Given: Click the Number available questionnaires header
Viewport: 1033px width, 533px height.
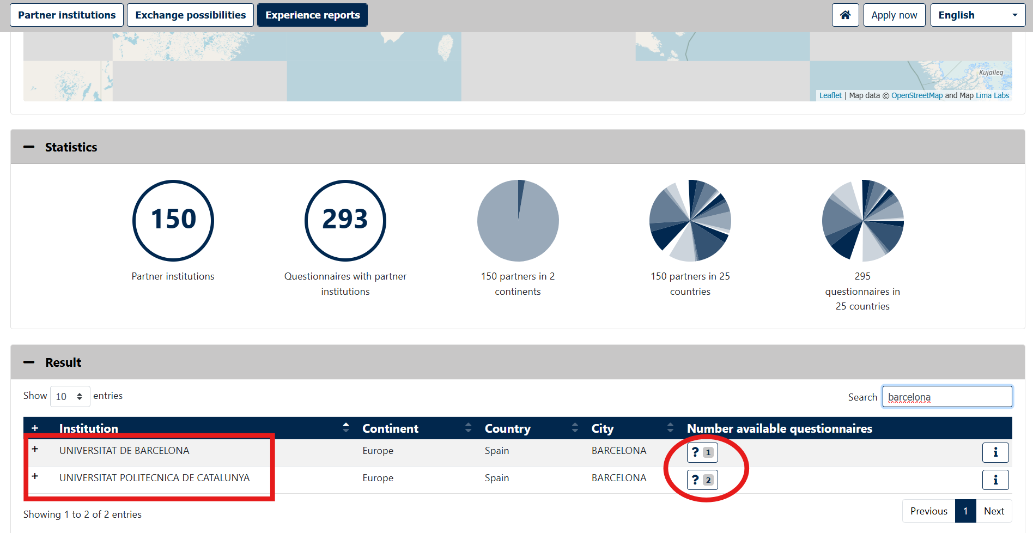Looking at the screenshot, I should coord(780,428).
